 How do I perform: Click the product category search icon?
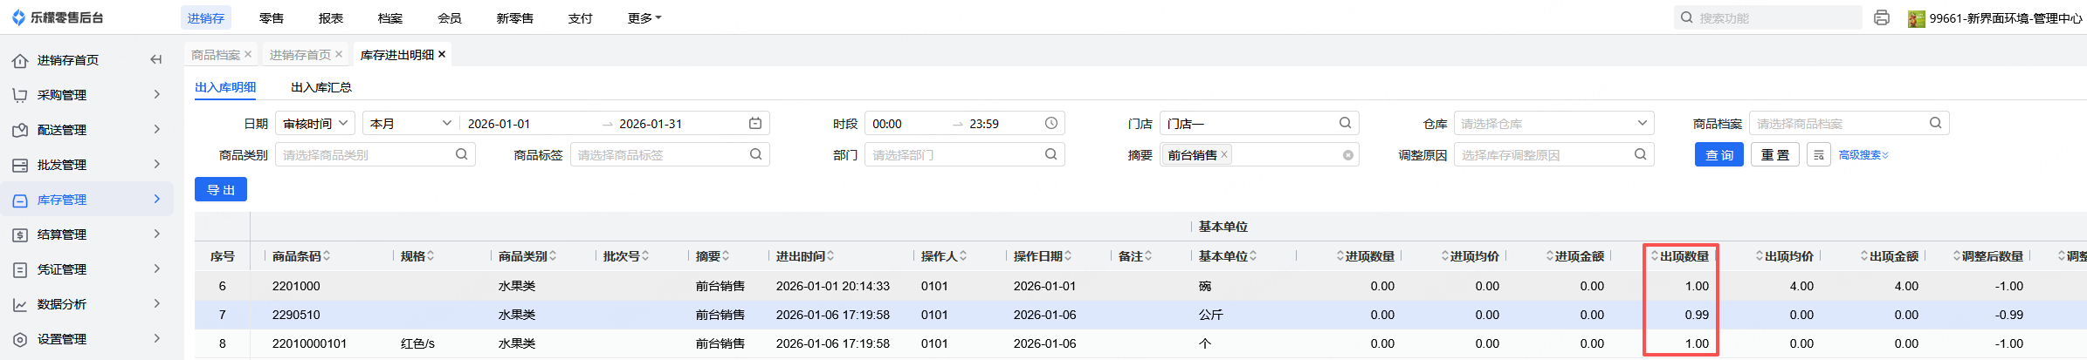click(461, 154)
